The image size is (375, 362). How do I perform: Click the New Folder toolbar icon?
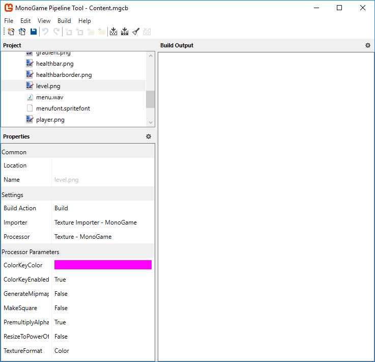pyautogui.click(x=91, y=32)
